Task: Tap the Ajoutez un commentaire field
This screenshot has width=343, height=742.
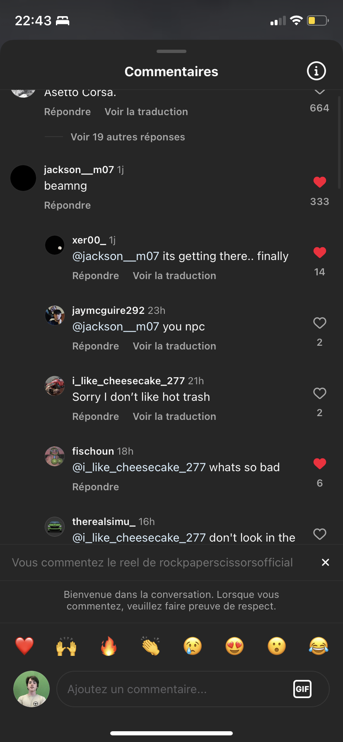Action: click(174, 689)
